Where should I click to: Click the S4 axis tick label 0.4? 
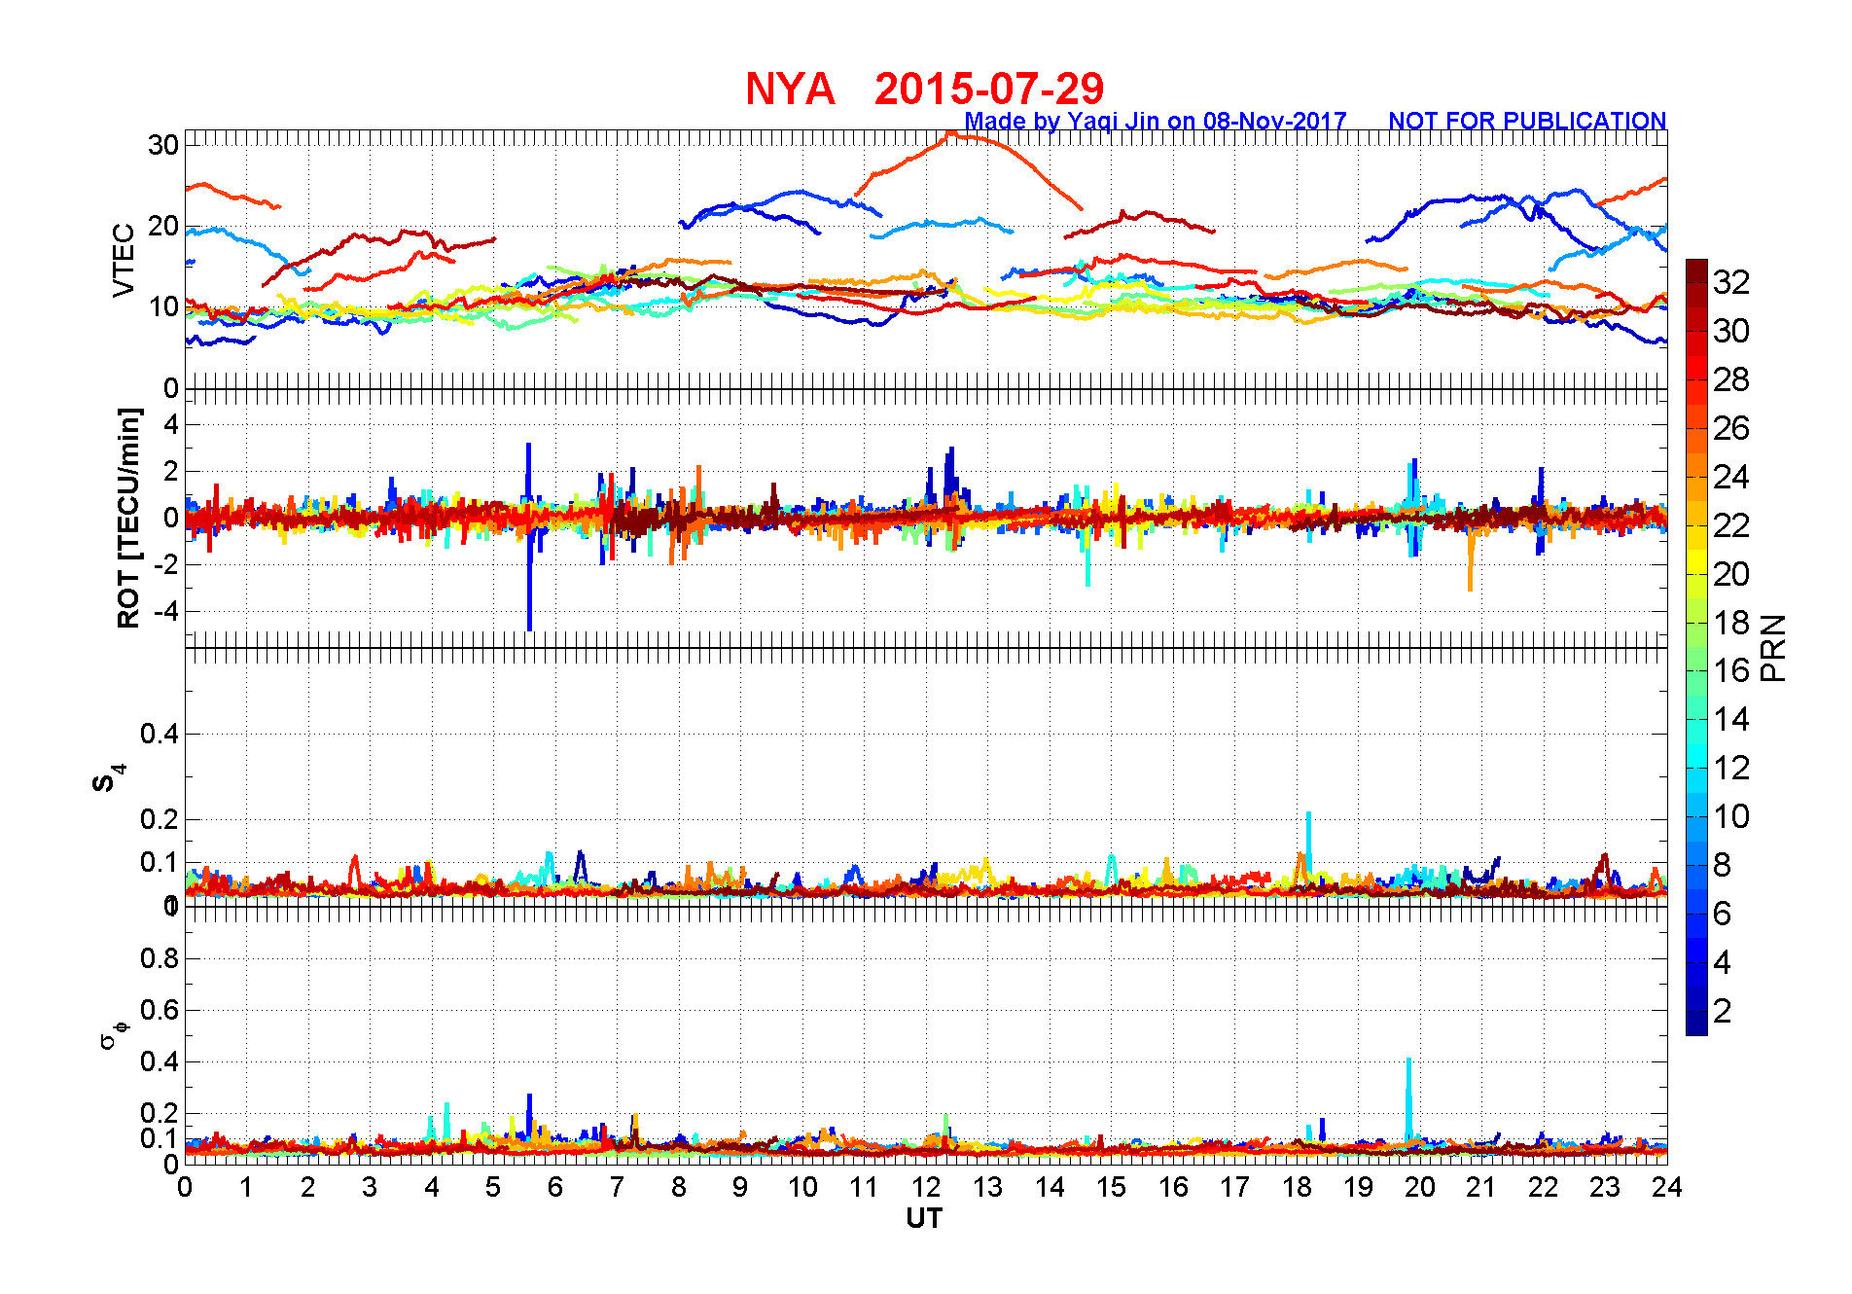pyautogui.click(x=160, y=734)
